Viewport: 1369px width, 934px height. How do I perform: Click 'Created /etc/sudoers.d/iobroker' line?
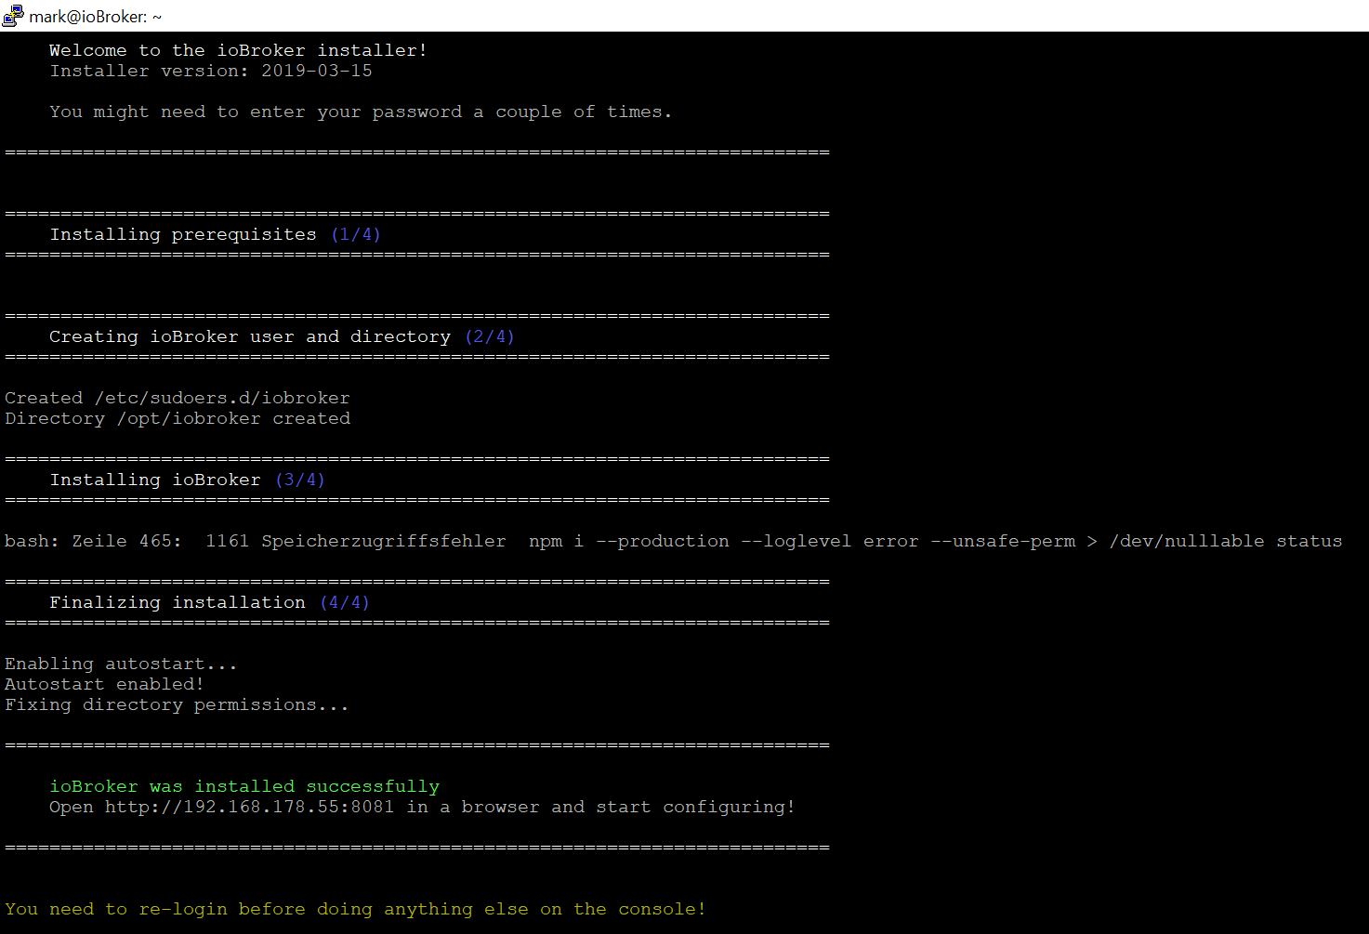pos(178,398)
